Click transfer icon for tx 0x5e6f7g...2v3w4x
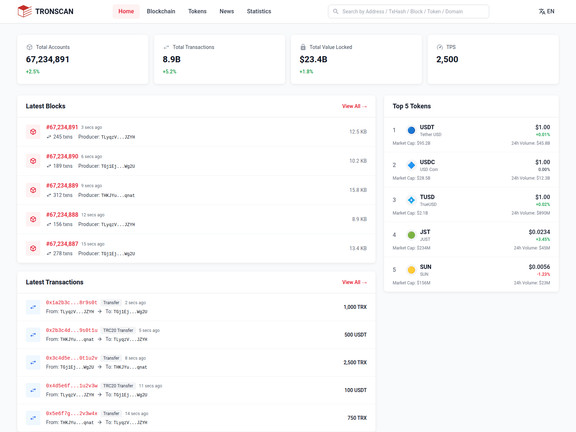The height and width of the screenshot is (432, 576). [x=33, y=418]
